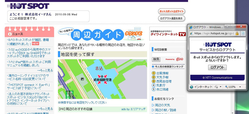The height and width of the screenshot is (114, 249).
Task: Open link HOTSPOT connect × Eye-Fi サービス終了予定
Action: tap(29, 86)
